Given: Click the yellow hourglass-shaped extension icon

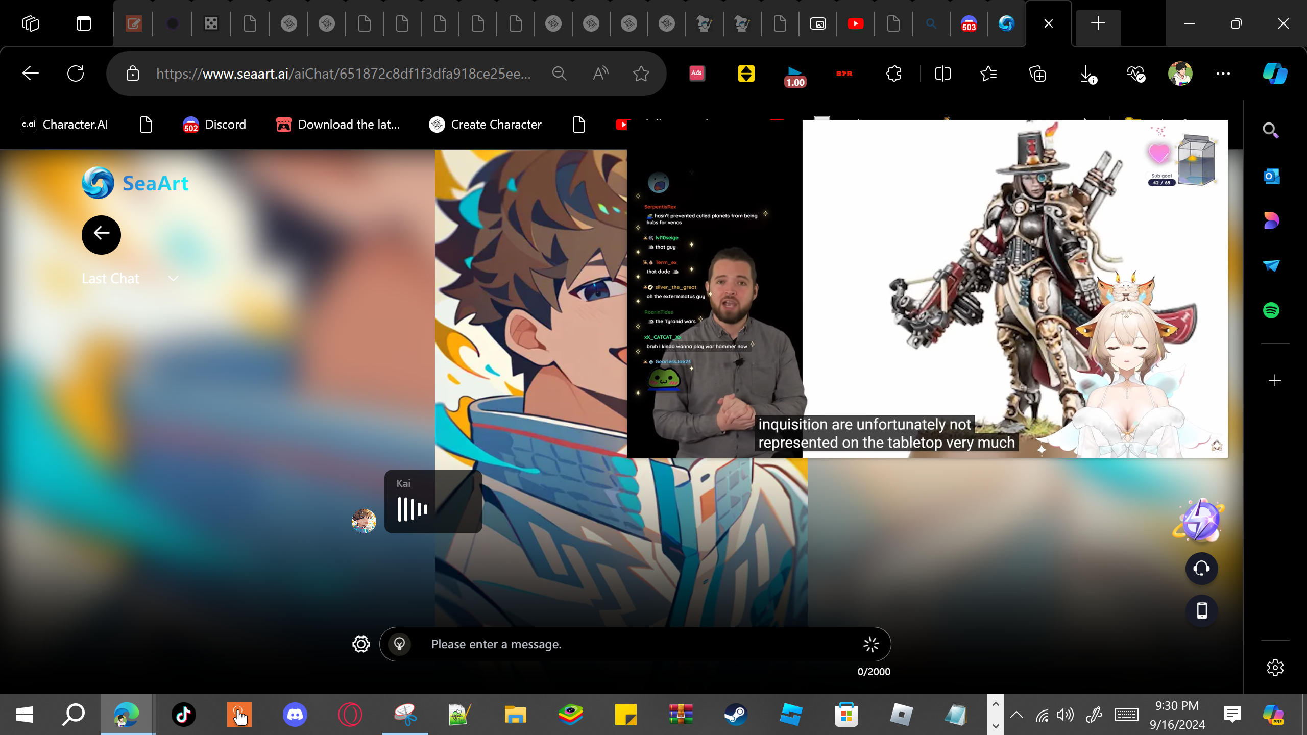Looking at the screenshot, I should pyautogui.click(x=746, y=73).
